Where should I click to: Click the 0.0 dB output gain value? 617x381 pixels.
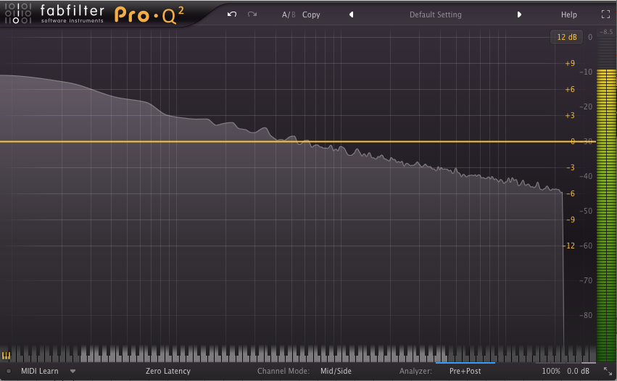(x=578, y=371)
